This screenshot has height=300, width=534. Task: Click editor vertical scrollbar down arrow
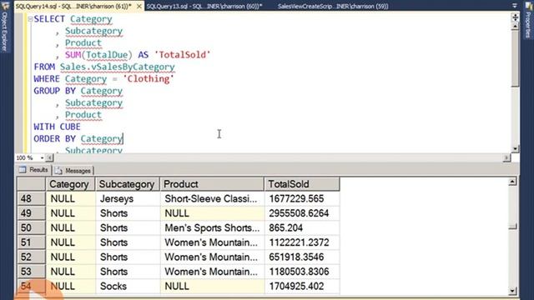[516, 148]
